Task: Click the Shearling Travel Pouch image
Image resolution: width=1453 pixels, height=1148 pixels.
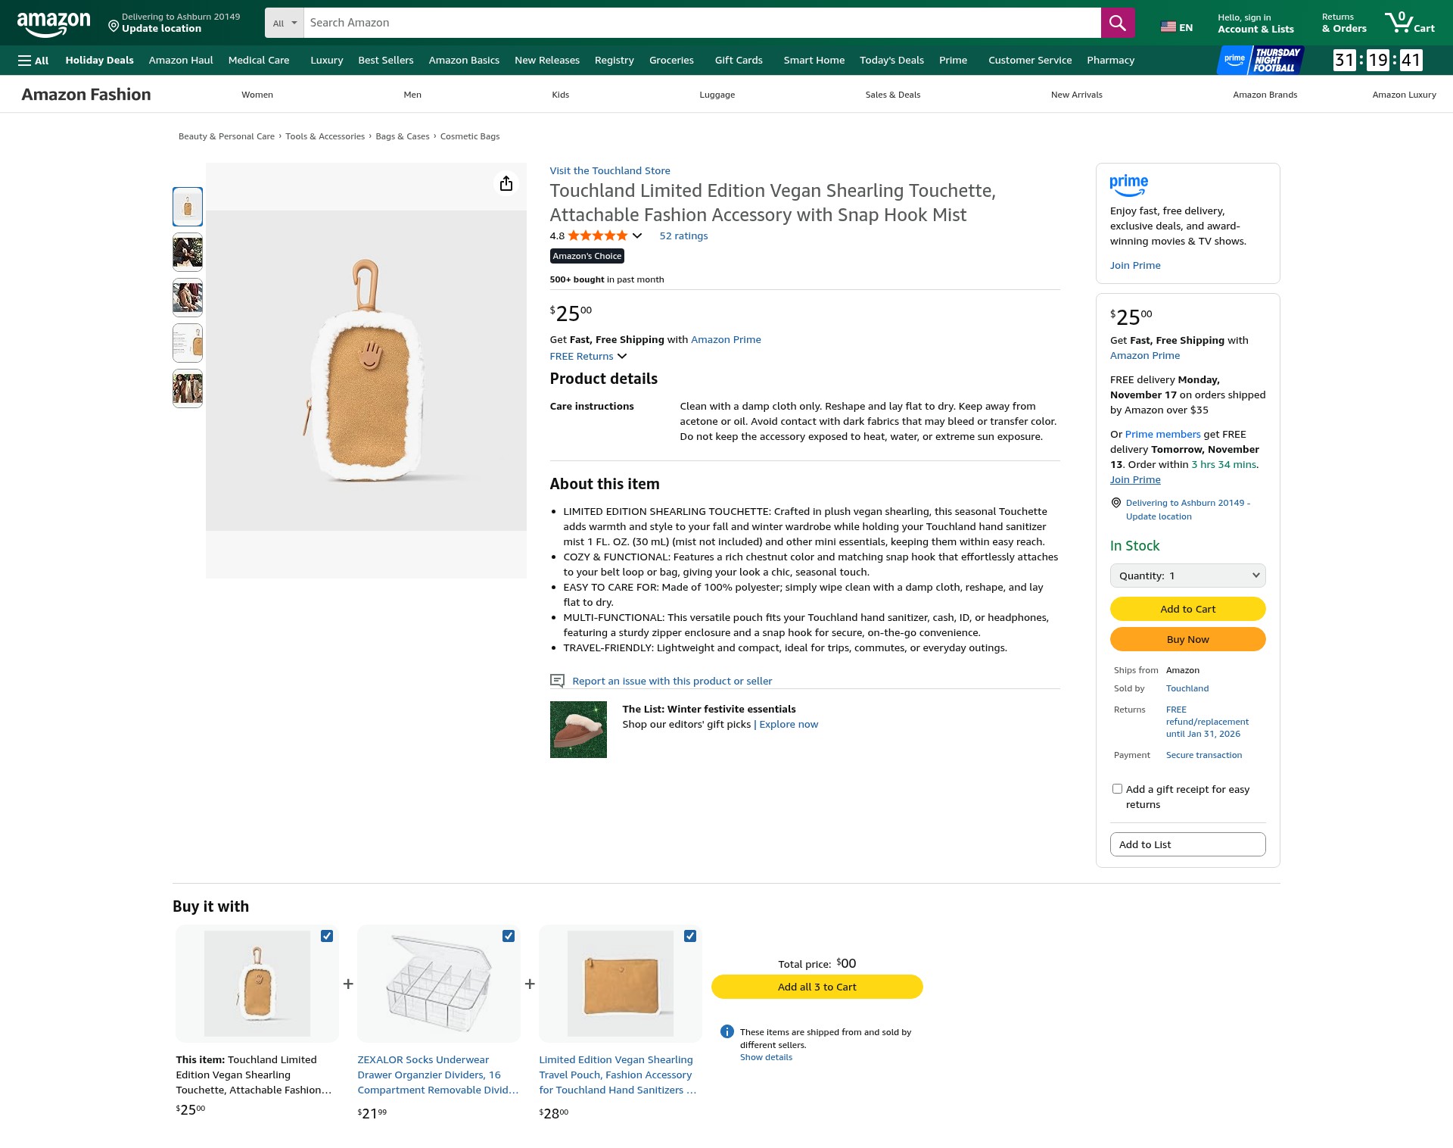Action: point(621,984)
